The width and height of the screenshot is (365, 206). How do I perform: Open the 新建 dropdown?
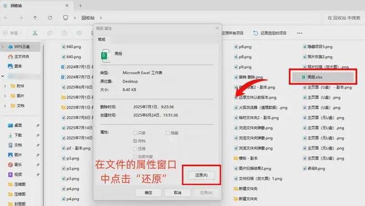(12, 33)
